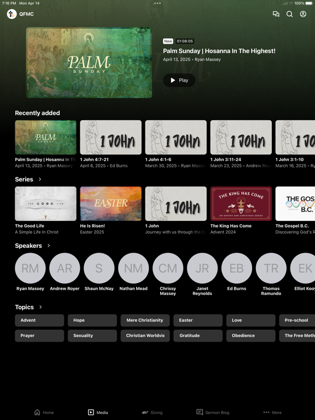The width and height of the screenshot is (315, 420).
Task: Tap the 01:08:05 duration badge
Action: (x=185, y=41)
